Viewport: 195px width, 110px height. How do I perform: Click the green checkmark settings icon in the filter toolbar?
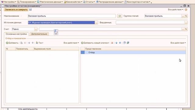click(128, 43)
